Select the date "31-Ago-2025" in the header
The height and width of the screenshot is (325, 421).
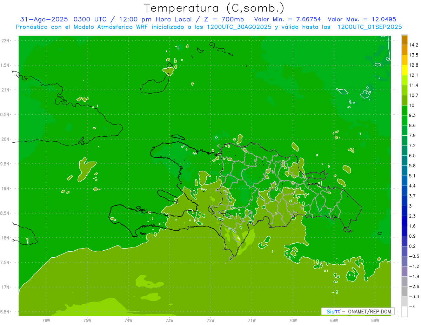click(45, 19)
